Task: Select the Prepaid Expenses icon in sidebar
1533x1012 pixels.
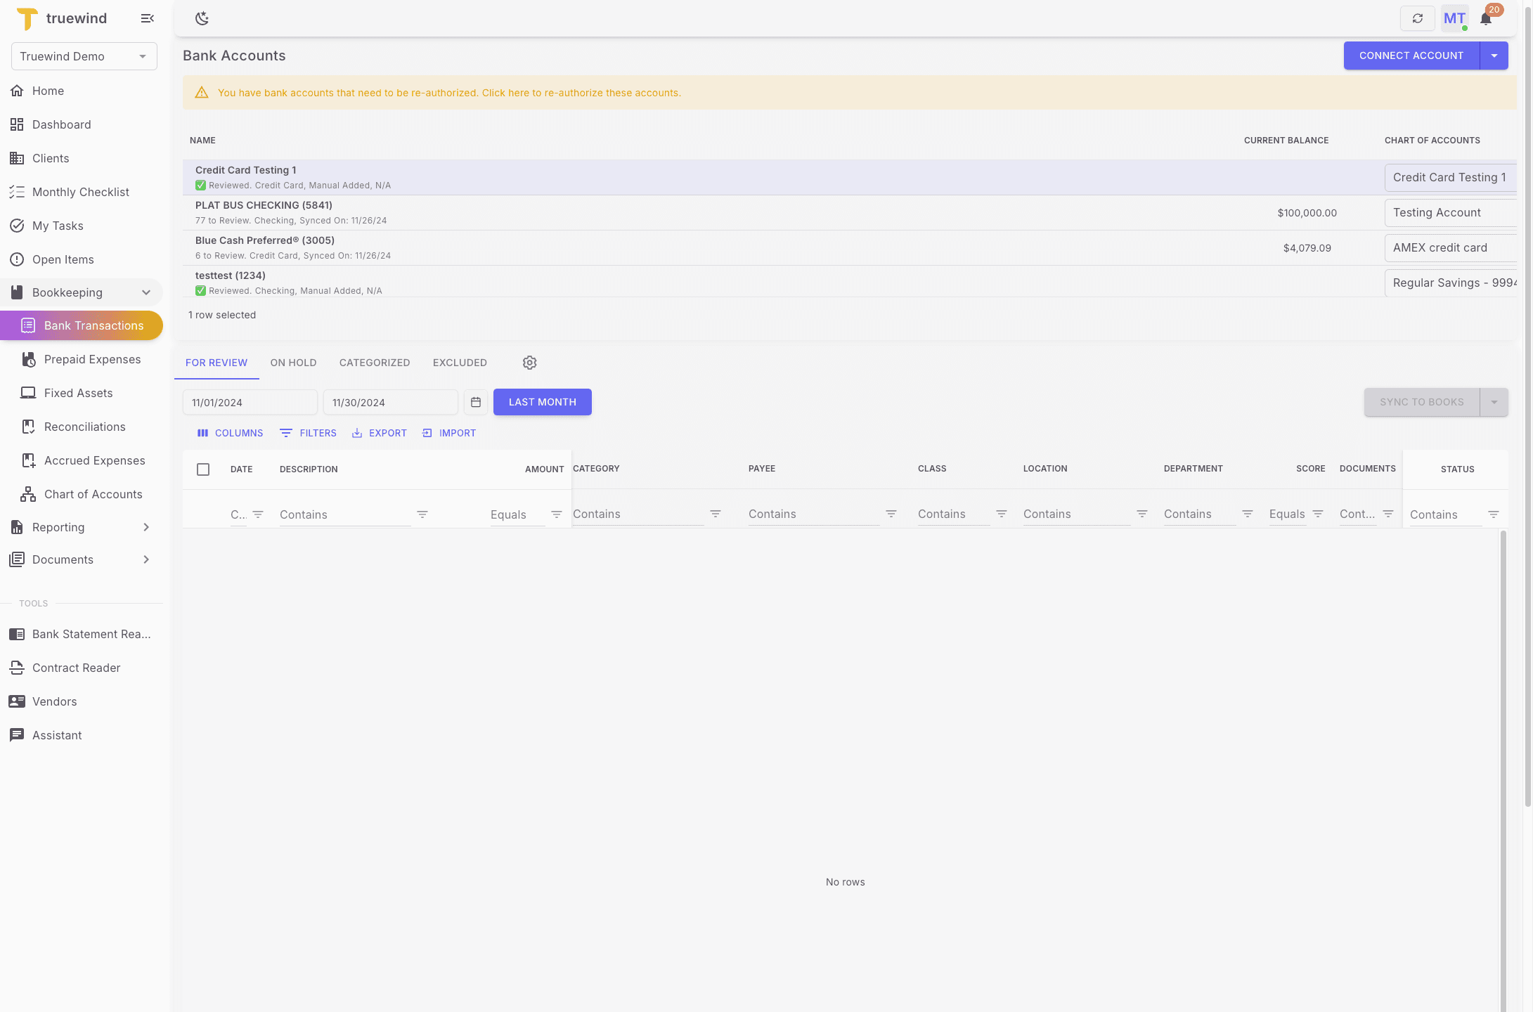Action: [x=28, y=359]
